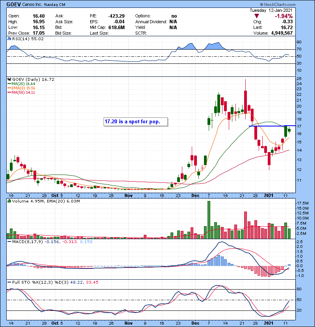Click the RSI(14) 55.02 label
Viewport: 315px width, 327px height.
pos(28,39)
